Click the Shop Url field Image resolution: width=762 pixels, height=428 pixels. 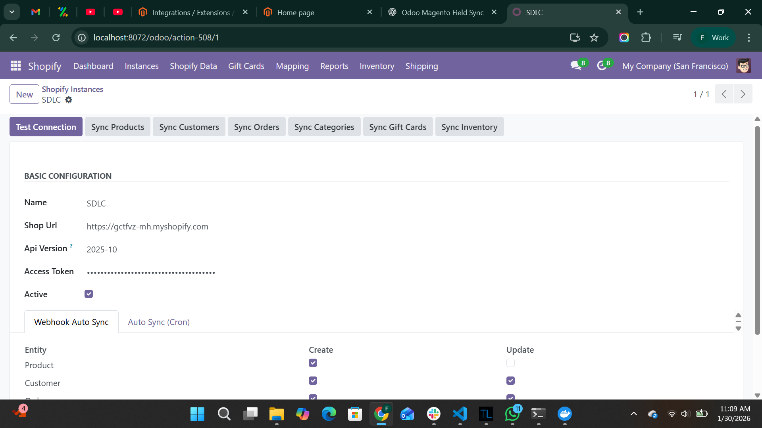pos(148,226)
